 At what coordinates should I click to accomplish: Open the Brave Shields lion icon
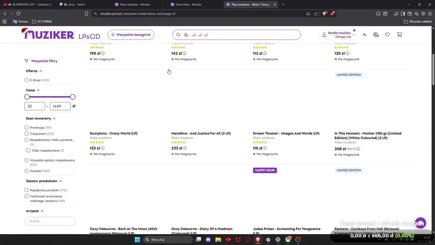[x=325, y=14]
